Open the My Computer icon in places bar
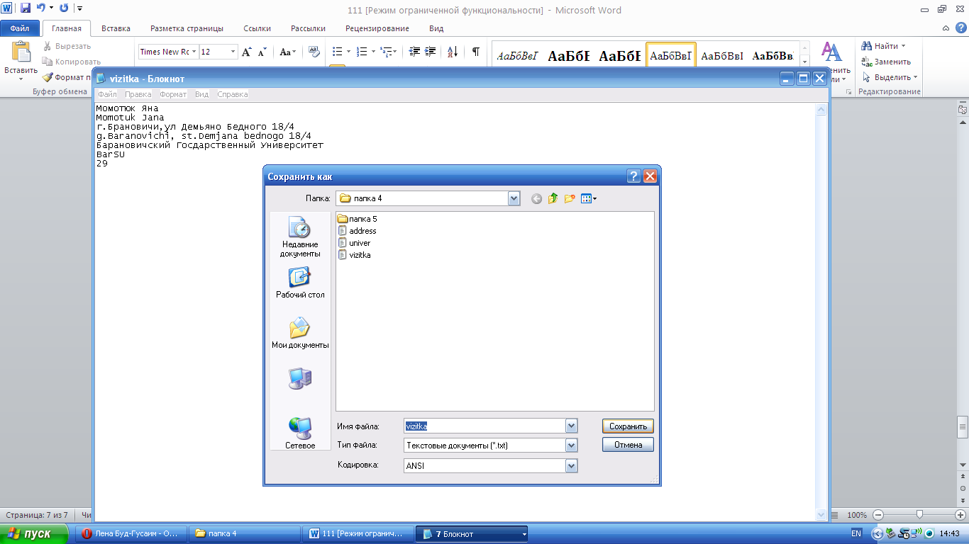The image size is (969, 544). pyautogui.click(x=300, y=379)
